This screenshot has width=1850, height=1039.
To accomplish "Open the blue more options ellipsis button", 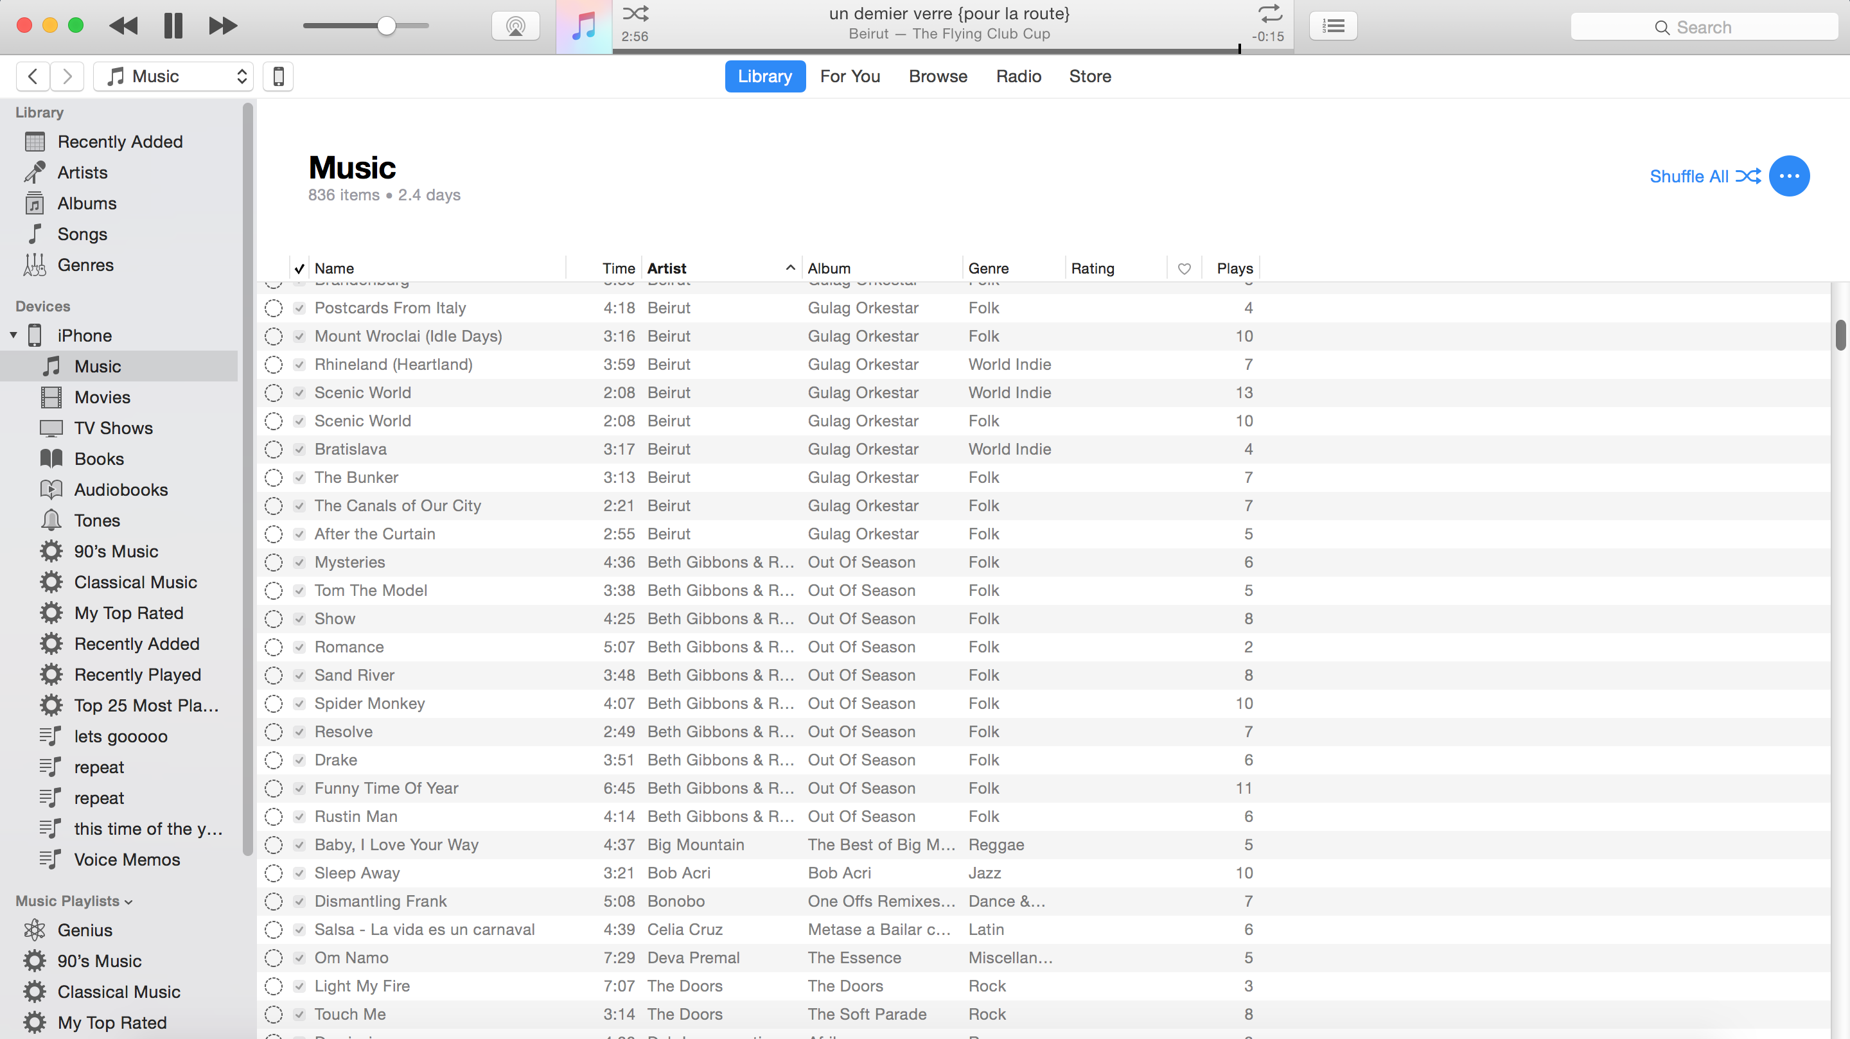I will coord(1788,176).
